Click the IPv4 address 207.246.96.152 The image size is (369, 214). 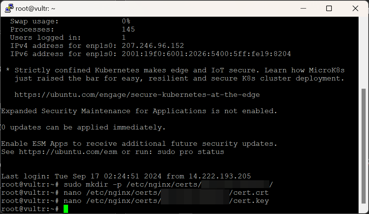point(153,46)
